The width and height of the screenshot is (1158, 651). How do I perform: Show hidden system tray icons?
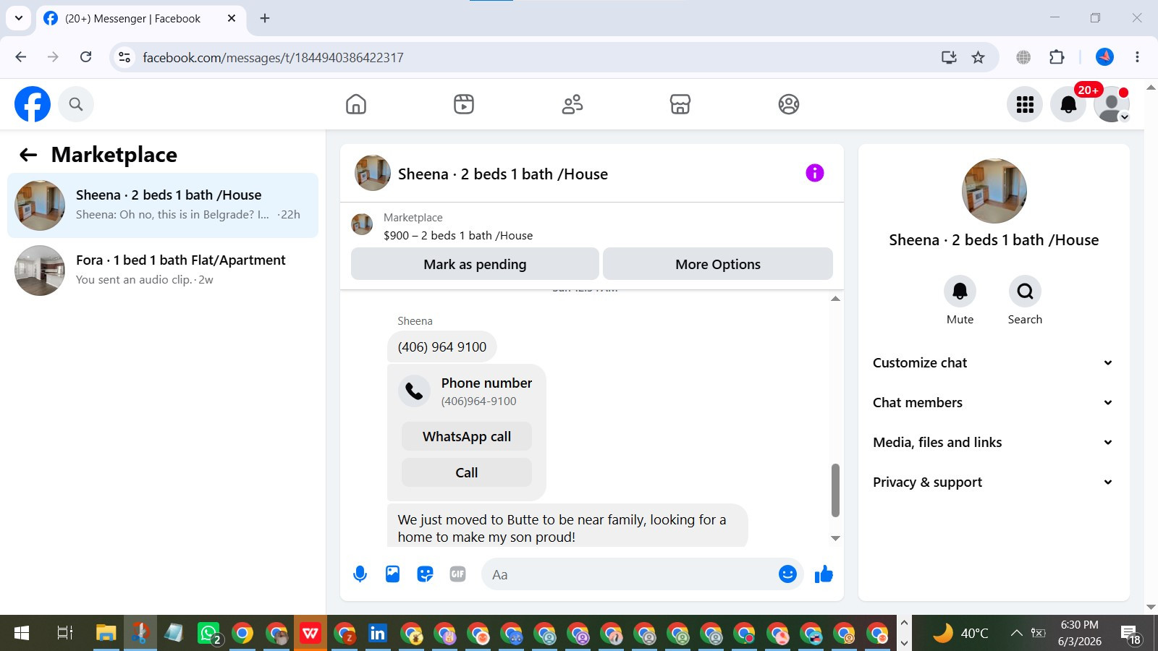tap(1016, 634)
